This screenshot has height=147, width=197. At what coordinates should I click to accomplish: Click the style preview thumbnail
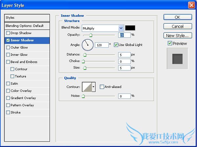(177, 58)
